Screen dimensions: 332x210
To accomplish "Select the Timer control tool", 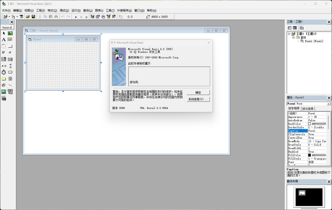I will tap(4, 72).
